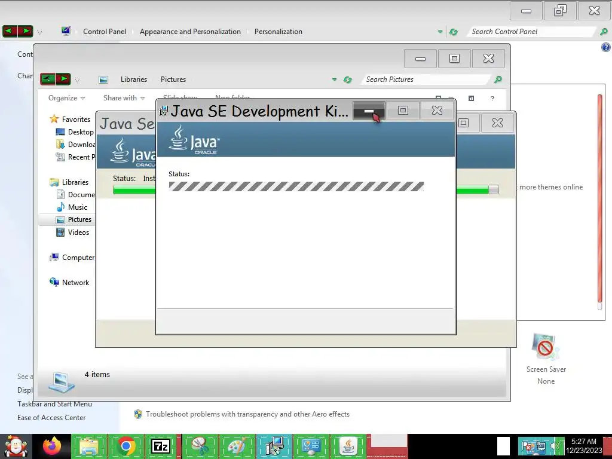Select Appearance and Personalization breadcrumb
This screenshot has height=459, width=612.
(x=190, y=32)
